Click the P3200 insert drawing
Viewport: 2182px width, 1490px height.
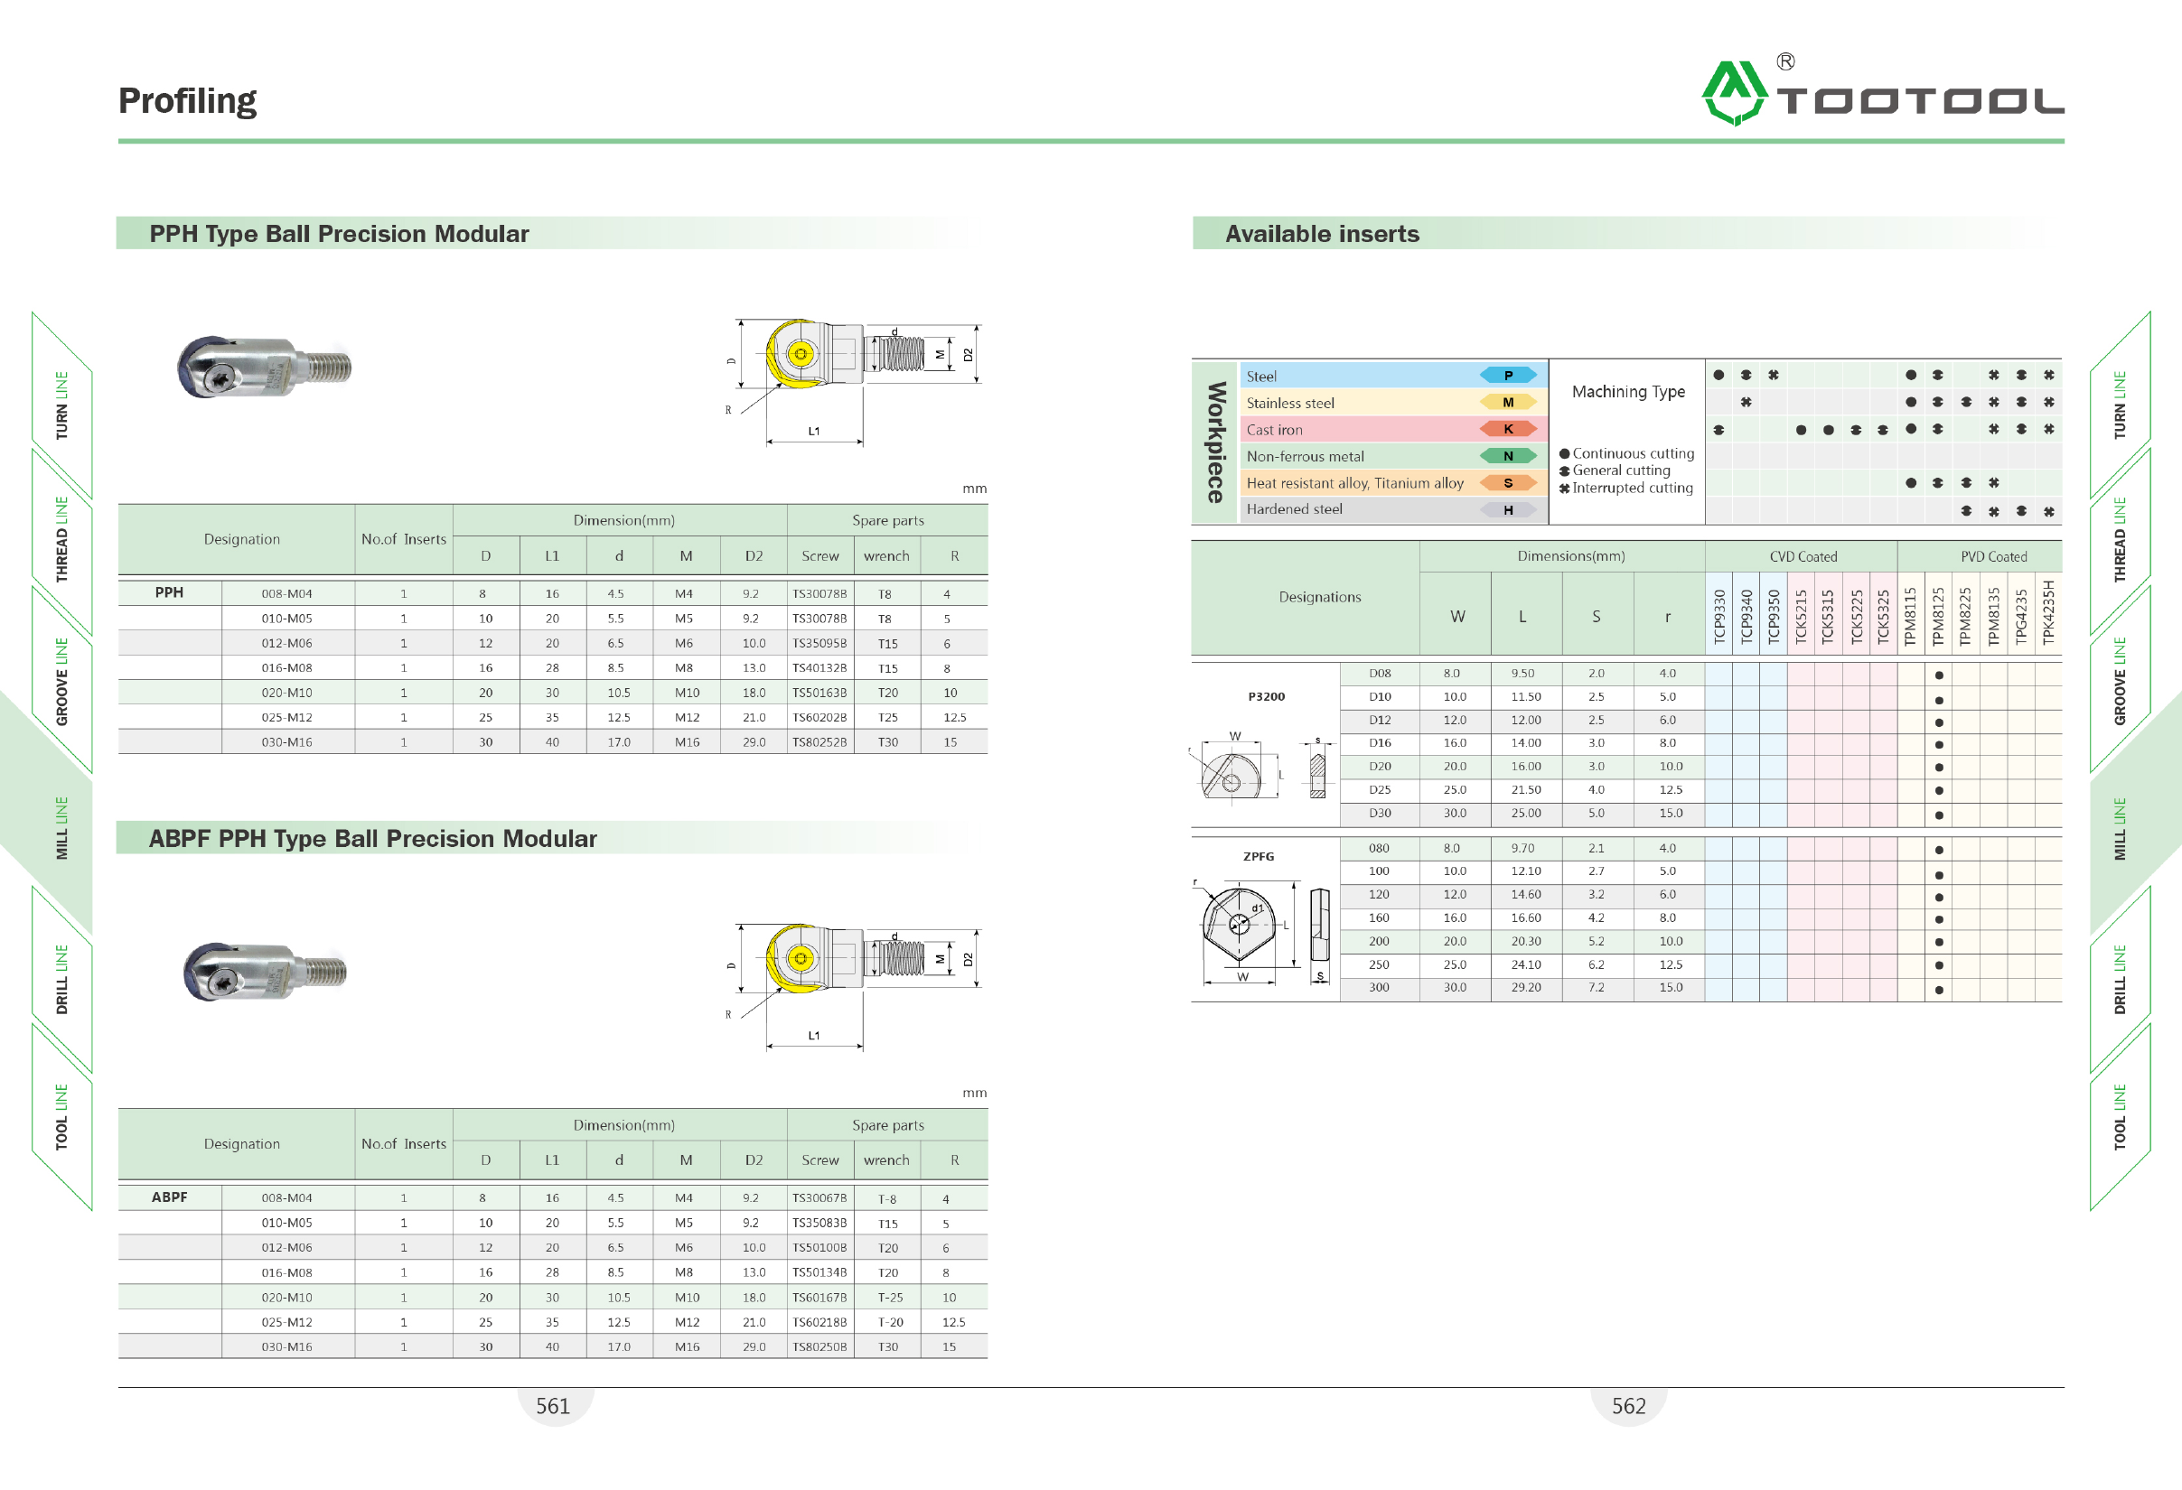(x=1260, y=767)
